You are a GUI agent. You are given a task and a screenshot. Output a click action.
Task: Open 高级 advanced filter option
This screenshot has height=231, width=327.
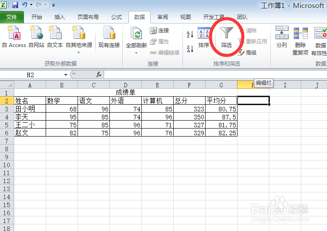pyautogui.click(x=248, y=53)
